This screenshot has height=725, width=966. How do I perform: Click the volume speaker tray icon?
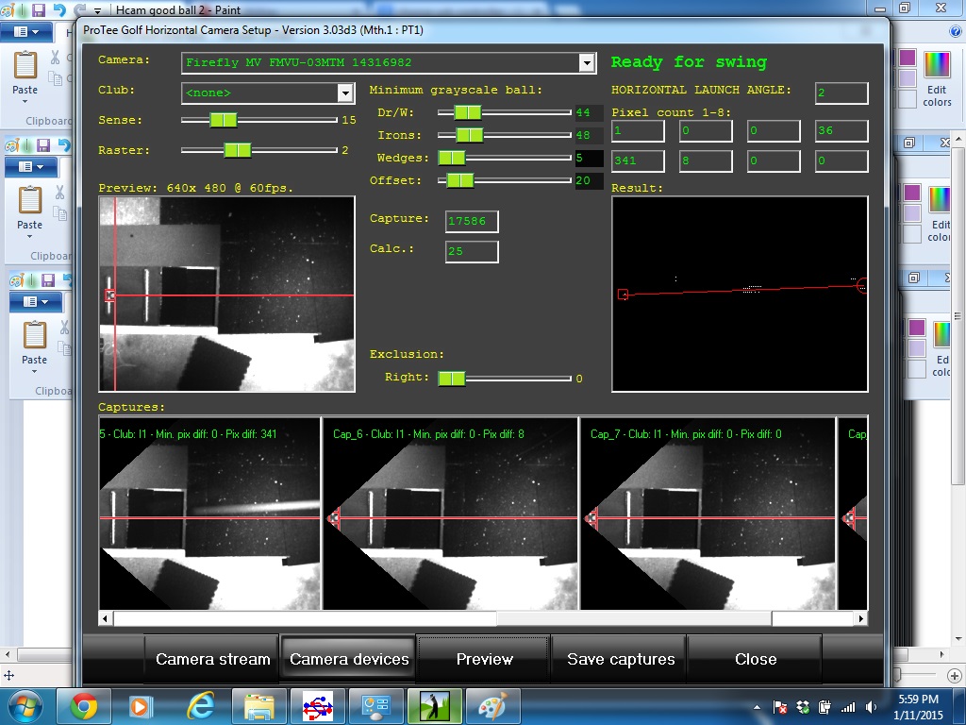(x=871, y=708)
